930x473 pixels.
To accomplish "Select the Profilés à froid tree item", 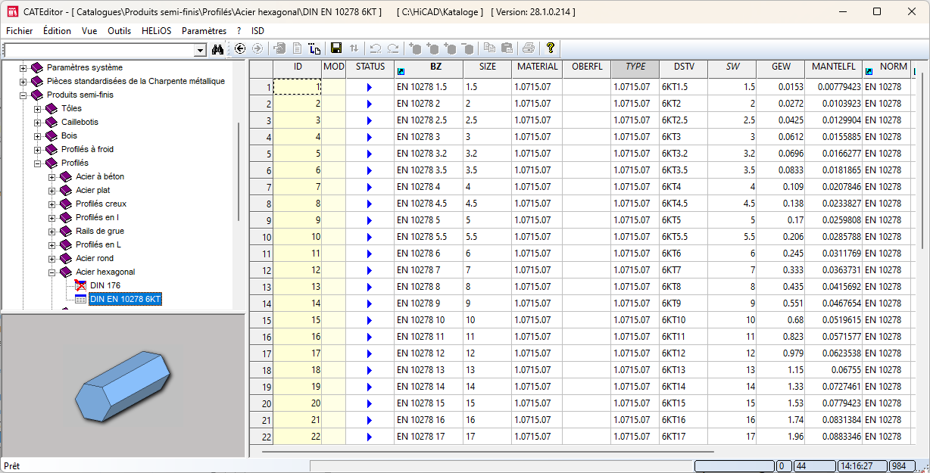I will (x=87, y=149).
